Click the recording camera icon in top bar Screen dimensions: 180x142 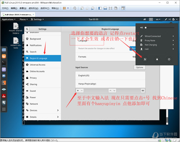coord(145,19)
